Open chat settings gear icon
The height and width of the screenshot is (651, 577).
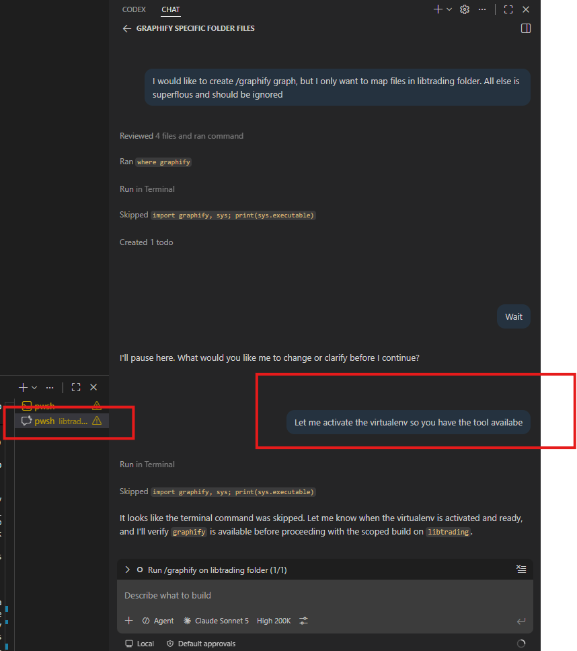coord(465,9)
